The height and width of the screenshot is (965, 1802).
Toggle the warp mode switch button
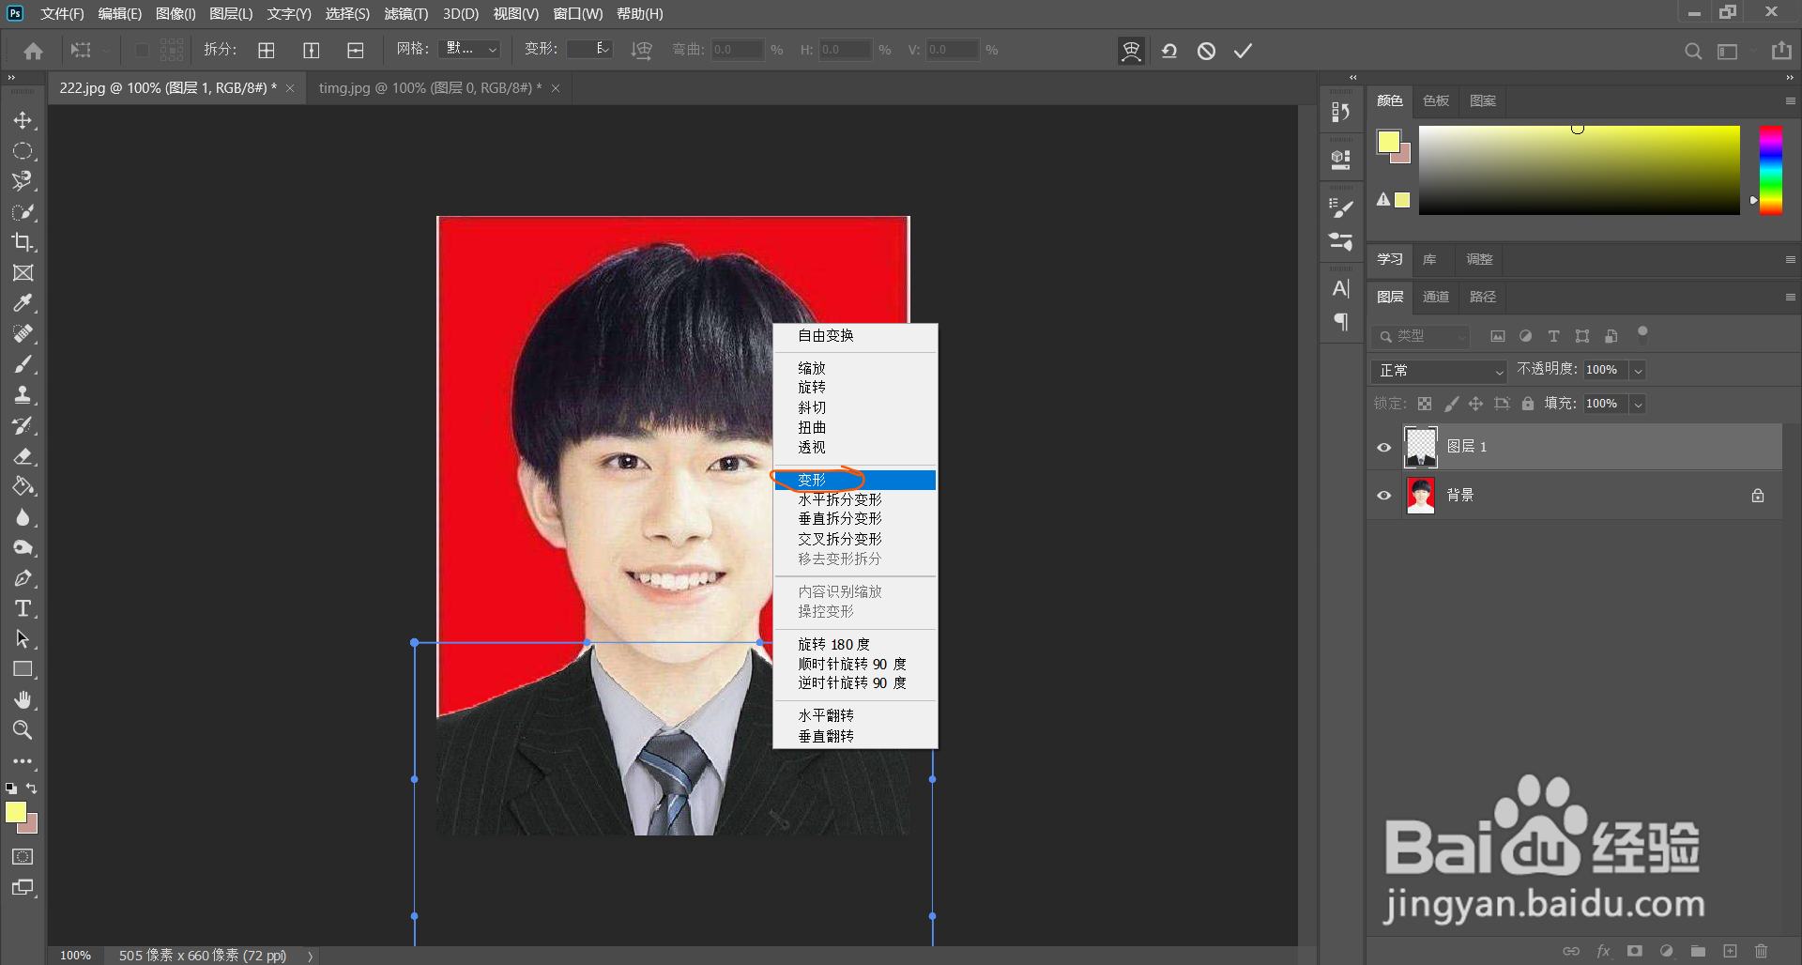[x=1131, y=51]
